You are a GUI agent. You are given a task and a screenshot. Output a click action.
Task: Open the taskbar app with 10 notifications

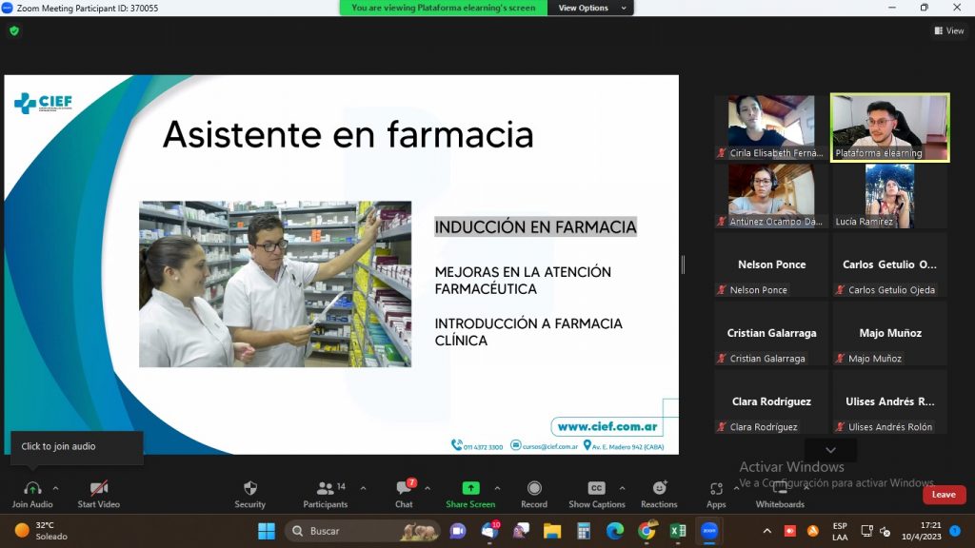pyautogui.click(x=490, y=531)
